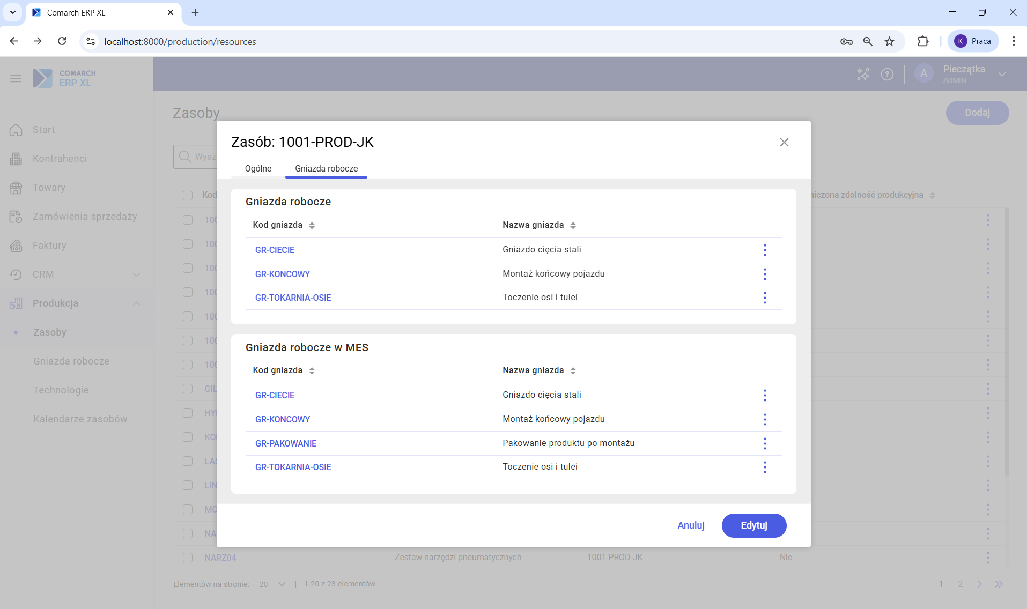Screen dimensions: 1027x609
Task: Sort by zdolność produkcyjna column
Action: pos(932,195)
